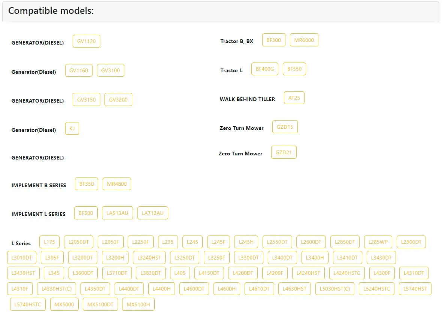Click the L285WP model tag

[x=378, y=242]
